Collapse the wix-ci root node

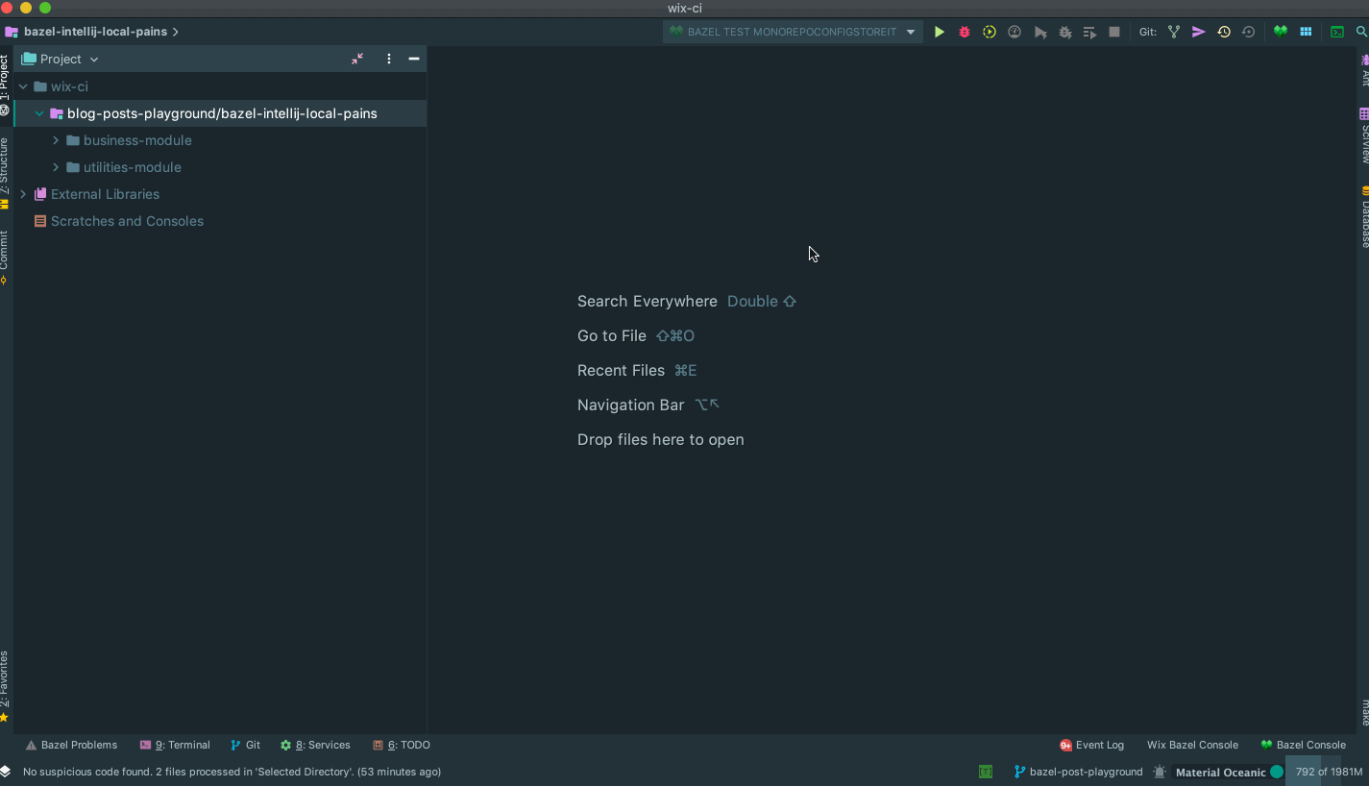click(x=23, y=86)
